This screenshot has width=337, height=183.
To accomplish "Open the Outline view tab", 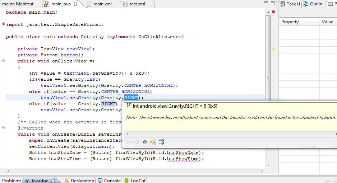I will 313,4.
